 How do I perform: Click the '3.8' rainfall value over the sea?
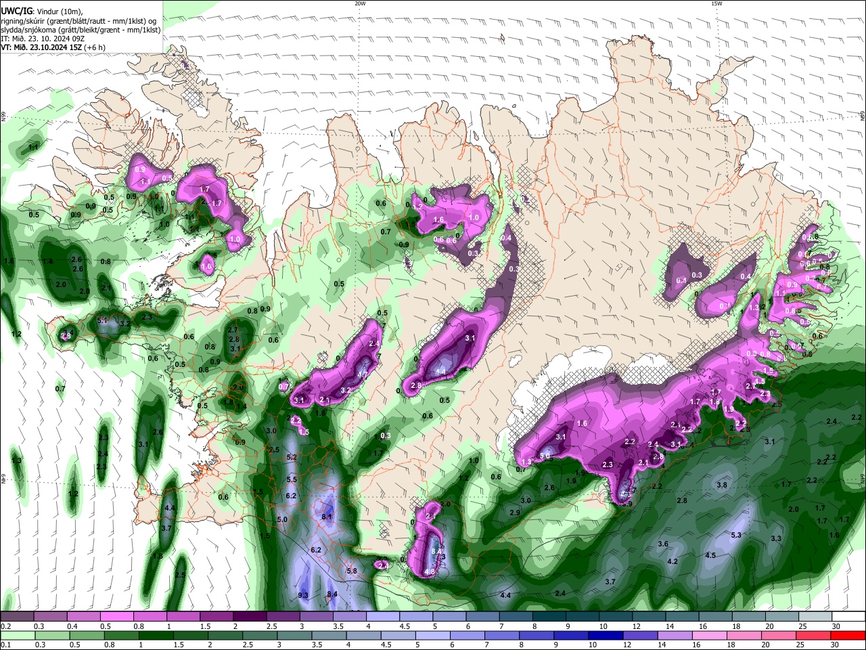tap(722, 485)
